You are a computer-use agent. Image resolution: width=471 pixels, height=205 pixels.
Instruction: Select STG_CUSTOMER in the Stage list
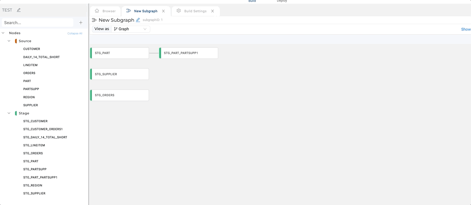(35, 121)
